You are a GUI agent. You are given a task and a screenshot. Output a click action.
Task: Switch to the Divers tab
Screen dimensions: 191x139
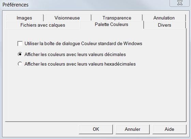tap(164, 25)
